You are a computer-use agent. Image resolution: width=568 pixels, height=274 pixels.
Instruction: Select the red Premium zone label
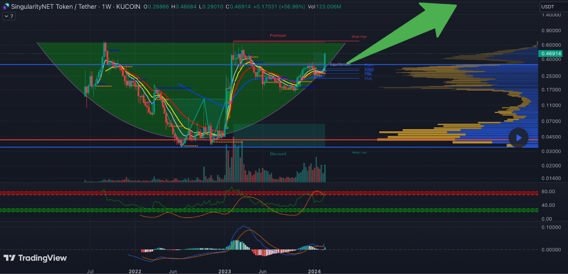[x=278, y=35]
